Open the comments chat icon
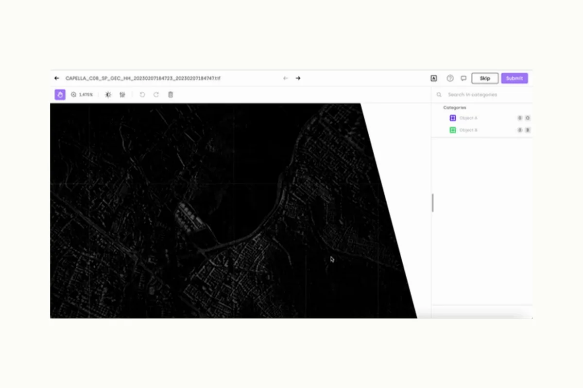 click(463, 78)
